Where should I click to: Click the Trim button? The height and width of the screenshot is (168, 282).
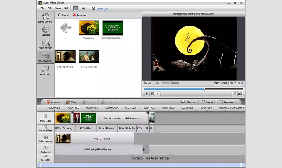[x=71, y=102]
